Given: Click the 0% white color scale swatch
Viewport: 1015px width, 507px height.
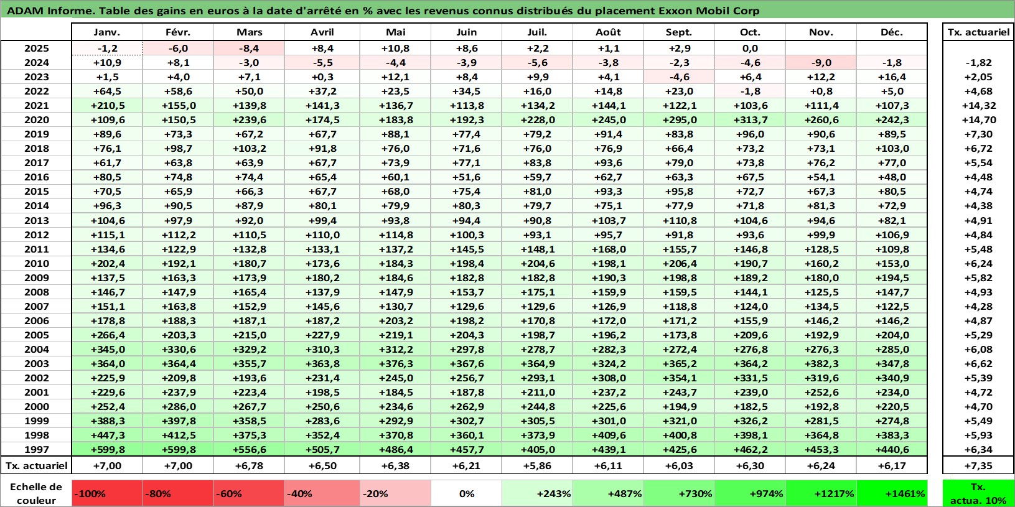Looking at the screenshot, I should [x=466, y=493].
